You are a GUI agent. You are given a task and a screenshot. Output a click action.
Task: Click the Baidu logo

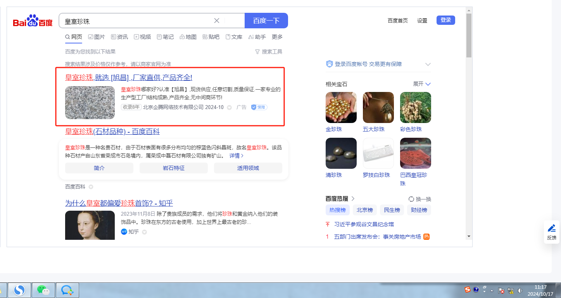(x=33, y=21)
